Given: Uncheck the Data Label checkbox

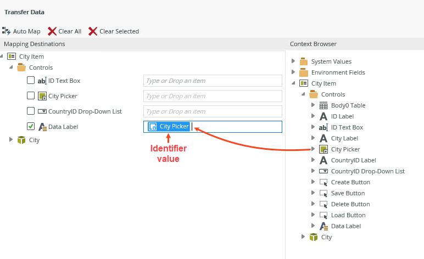Looking at the screenshot, I should [31, 126].
